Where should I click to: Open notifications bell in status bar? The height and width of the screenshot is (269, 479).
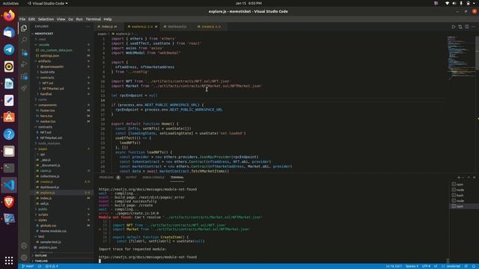pyautogui.click(x=474, y=266)
